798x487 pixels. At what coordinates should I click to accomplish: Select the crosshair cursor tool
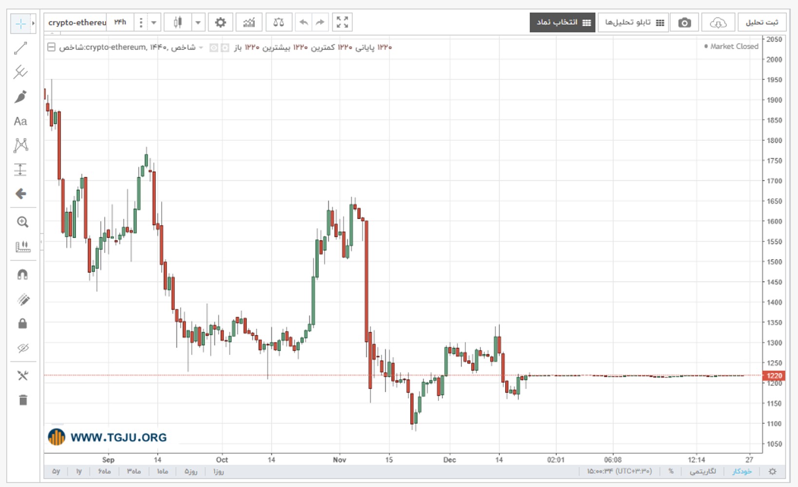20,23
